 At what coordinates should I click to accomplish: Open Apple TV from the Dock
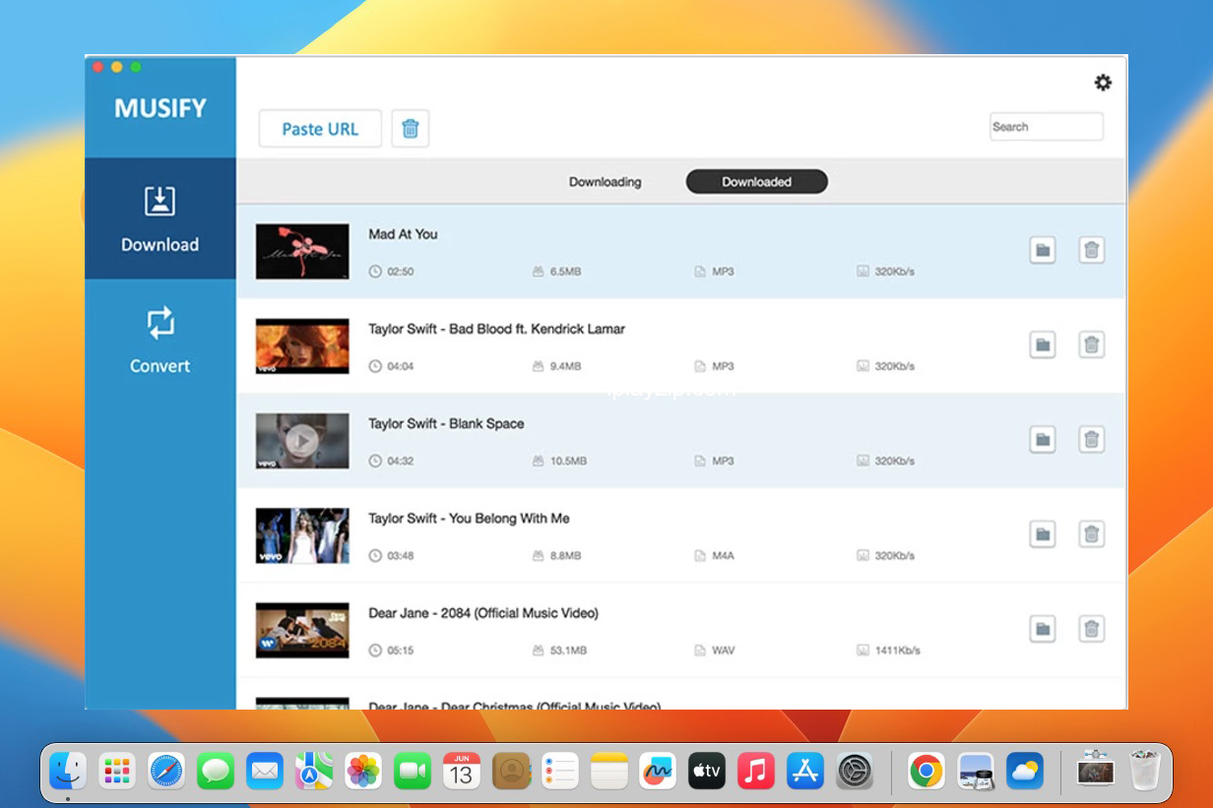[x=707, y=771]
